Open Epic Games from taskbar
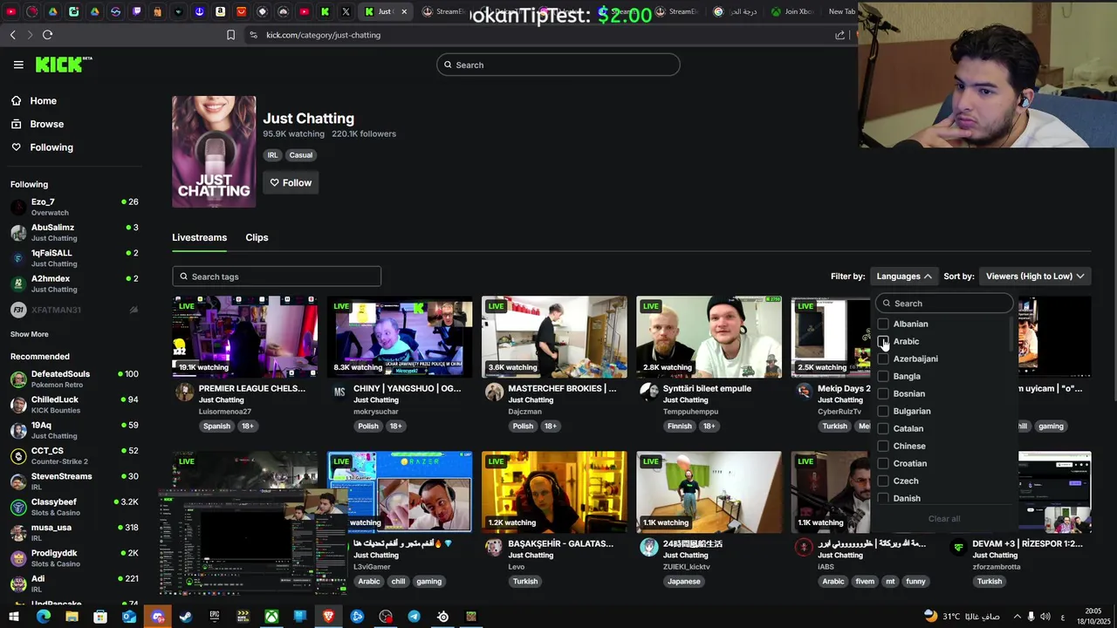1117x628 pixels. point(215,617)
